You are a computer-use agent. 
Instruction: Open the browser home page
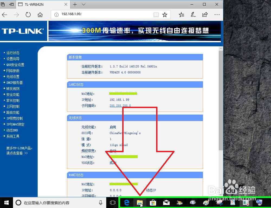tap(40, 15)
